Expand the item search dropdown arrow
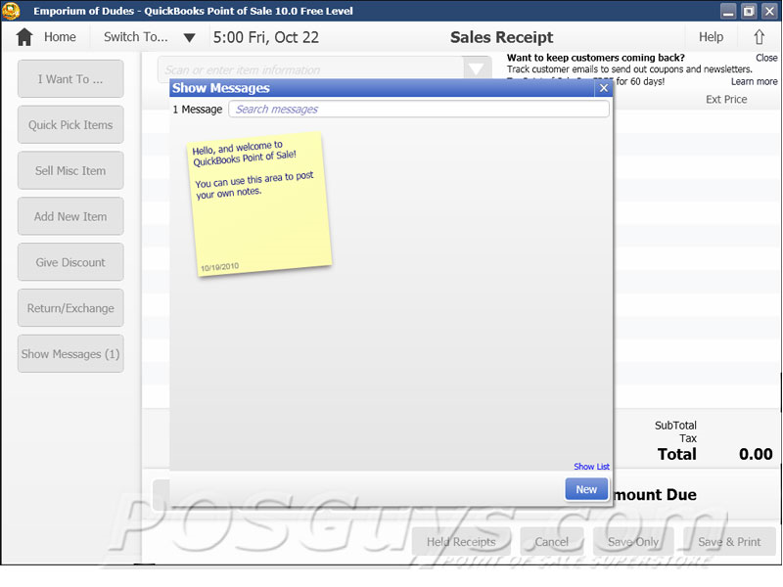 point(477,70)
